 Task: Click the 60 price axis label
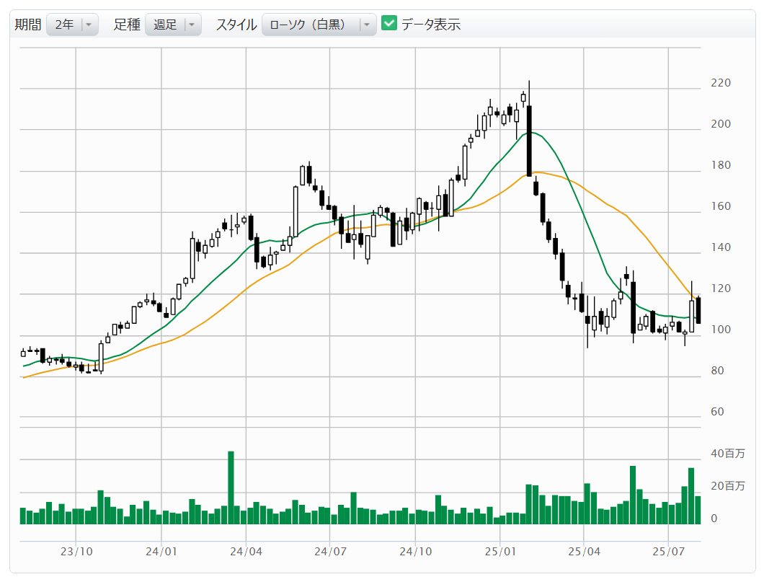coord(717,412)
